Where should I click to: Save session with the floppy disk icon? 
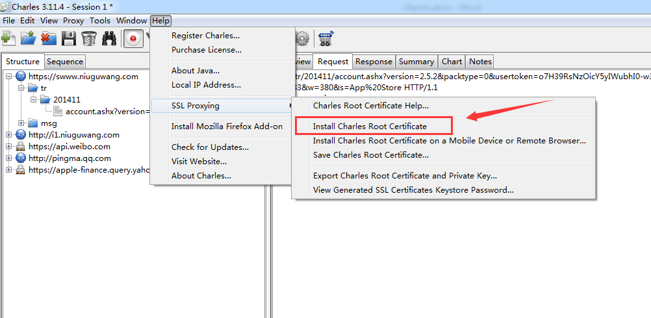pyautogui.click(x=68, y=38)
